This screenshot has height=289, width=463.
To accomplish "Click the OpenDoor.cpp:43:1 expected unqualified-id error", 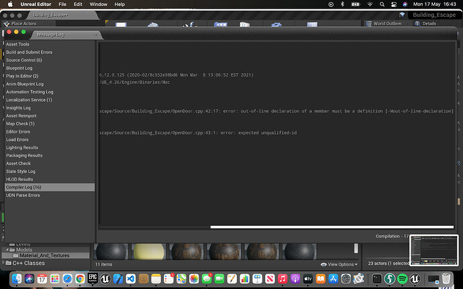I will coord(198,133).
